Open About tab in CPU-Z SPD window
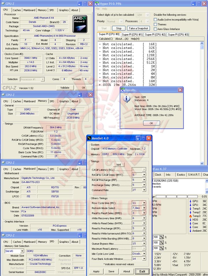 click(x=75, y=242)
